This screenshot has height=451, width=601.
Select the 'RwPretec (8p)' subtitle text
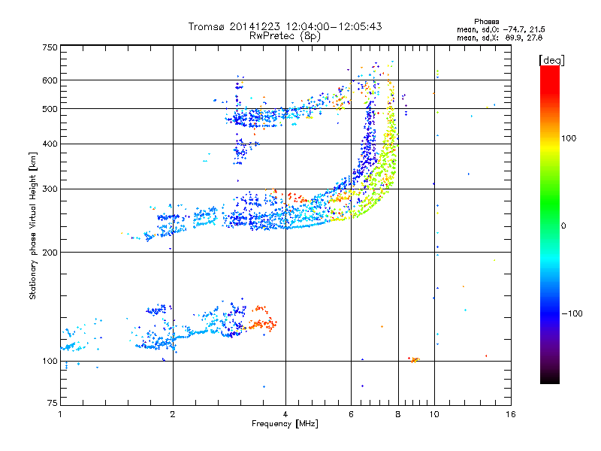[x=285, y=36]
